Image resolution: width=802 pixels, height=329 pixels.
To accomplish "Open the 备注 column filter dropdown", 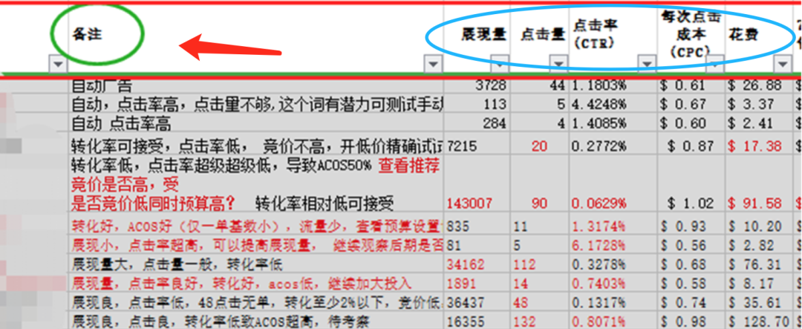I will click(433, 65).
